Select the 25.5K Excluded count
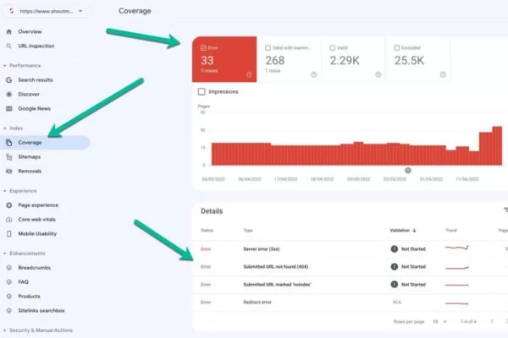Image resolution: width=508 pixels, height=338 pixels. (x=409, y=61)
